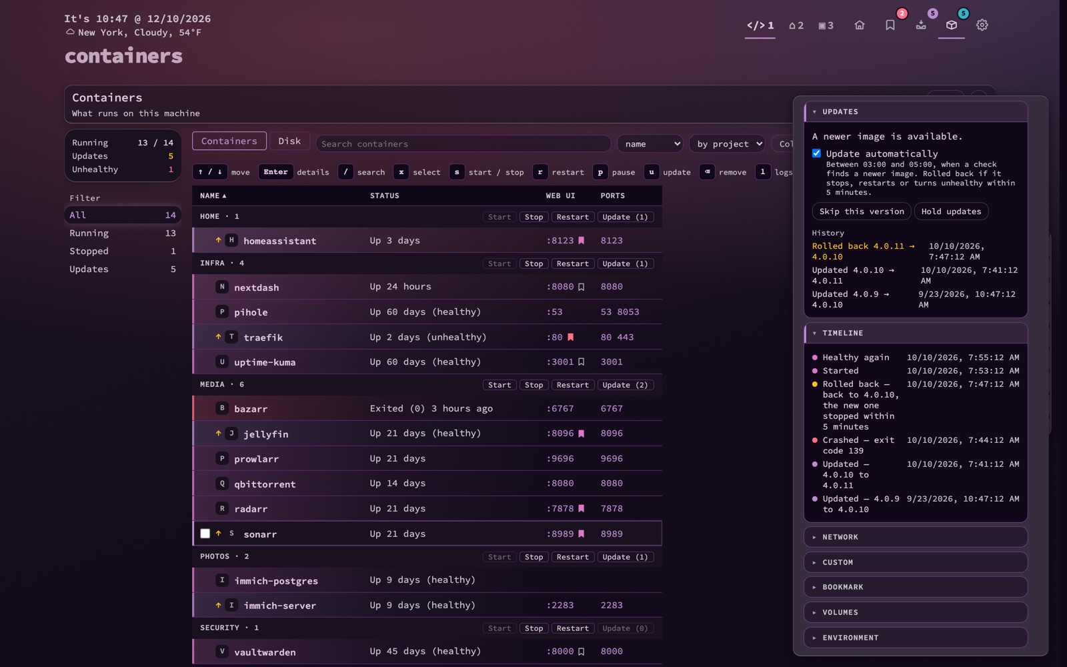1067x667 pixels.
Task: Select the Containers tab
Action: coord(229,141)
